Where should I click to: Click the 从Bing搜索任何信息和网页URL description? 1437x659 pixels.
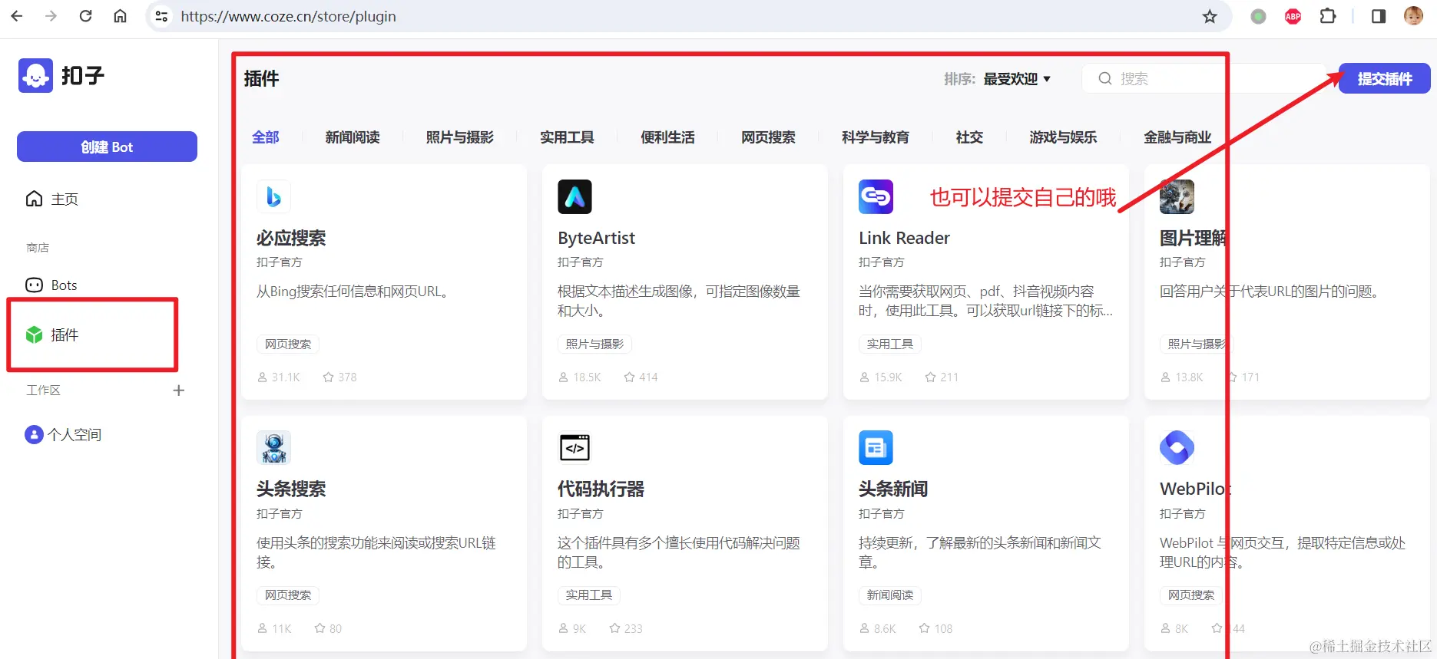pos(353,292)
